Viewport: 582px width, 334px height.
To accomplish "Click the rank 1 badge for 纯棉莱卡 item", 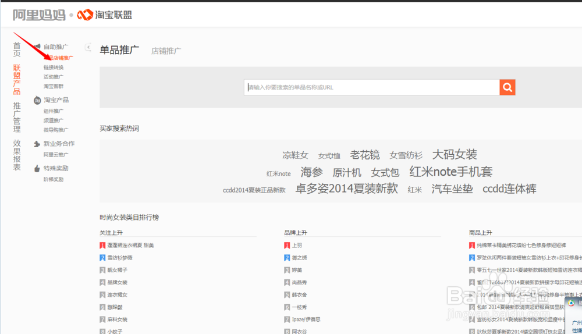I will tap(472, 246).
